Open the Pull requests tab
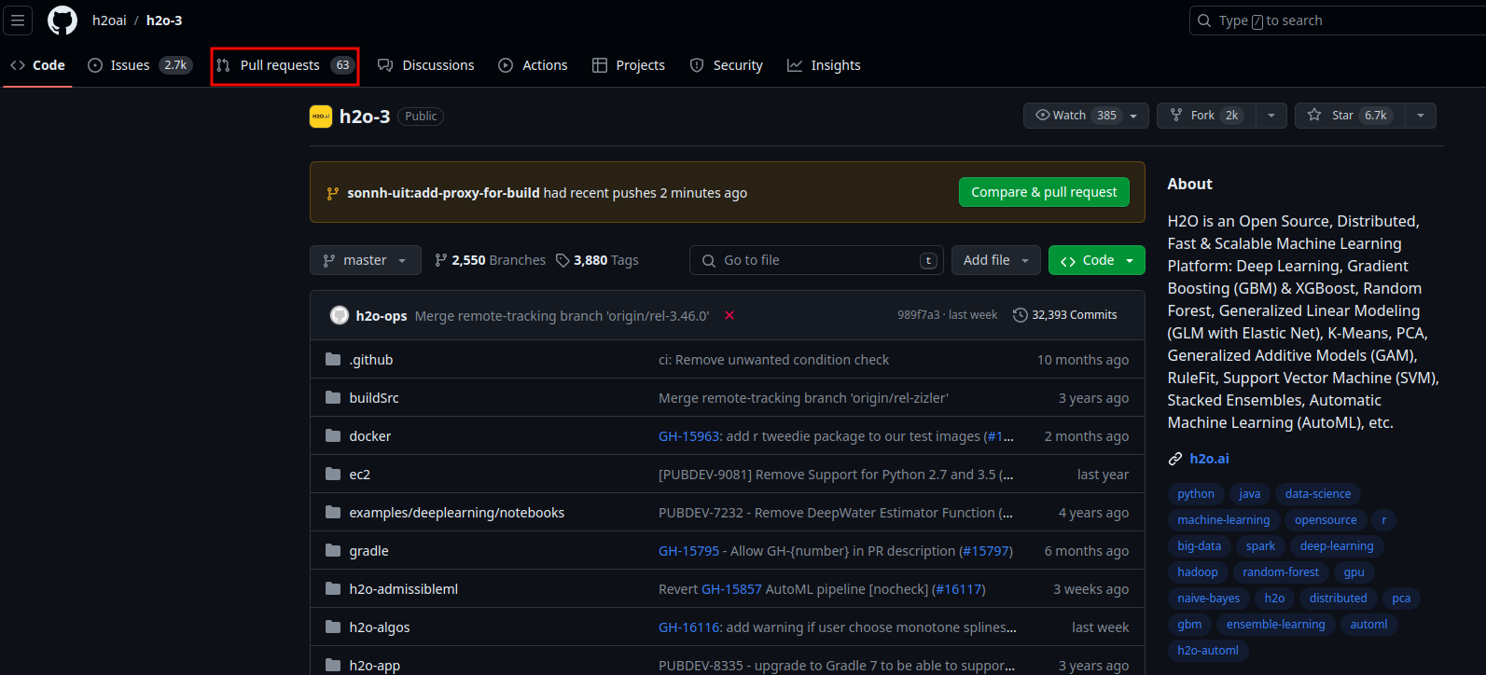The image size is (1486, 675). pos(285,65)
